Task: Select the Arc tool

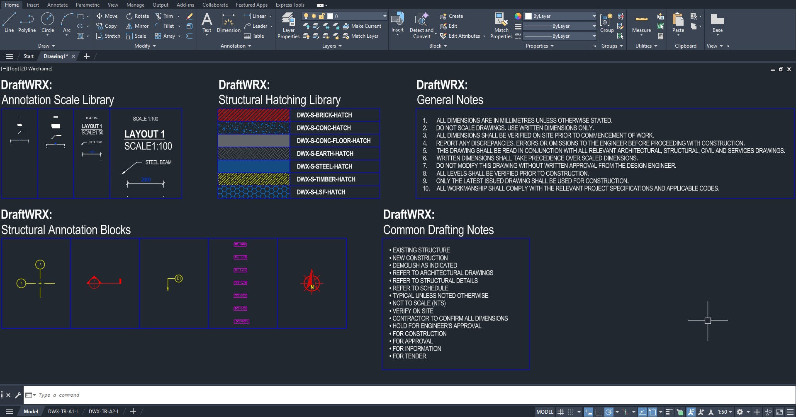Action: tap(66, 23)
